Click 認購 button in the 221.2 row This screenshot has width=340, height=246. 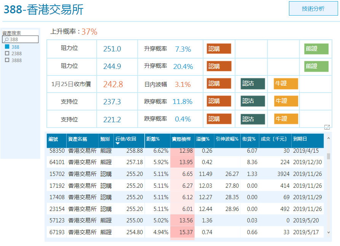tap(219, 119)
